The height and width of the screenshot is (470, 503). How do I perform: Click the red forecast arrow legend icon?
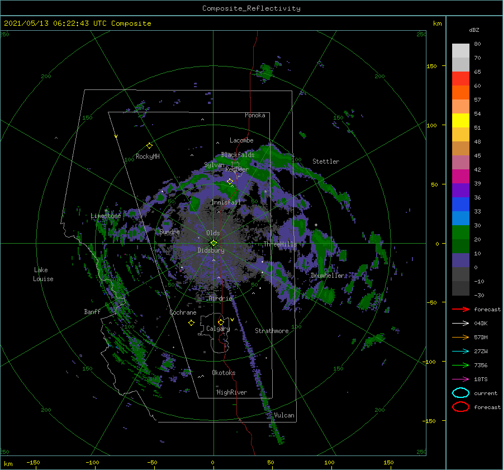coord(461,309)
